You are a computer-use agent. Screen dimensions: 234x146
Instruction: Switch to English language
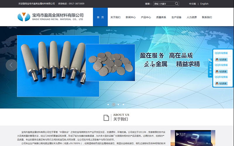204,4
